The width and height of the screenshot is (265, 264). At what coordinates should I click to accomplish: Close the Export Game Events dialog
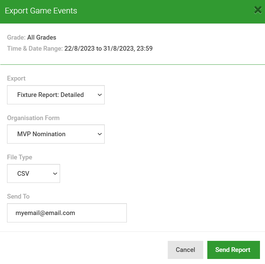(x=258, y=10)
